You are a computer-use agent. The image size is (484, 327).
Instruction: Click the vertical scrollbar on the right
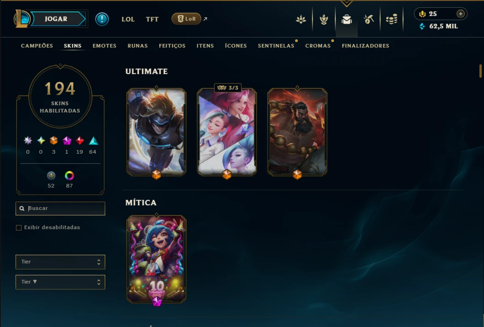click(480, 71)
